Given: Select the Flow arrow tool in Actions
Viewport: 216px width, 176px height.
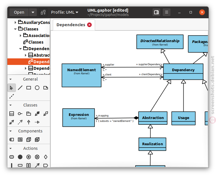Looking at the screenshot, I should point(37,165).
